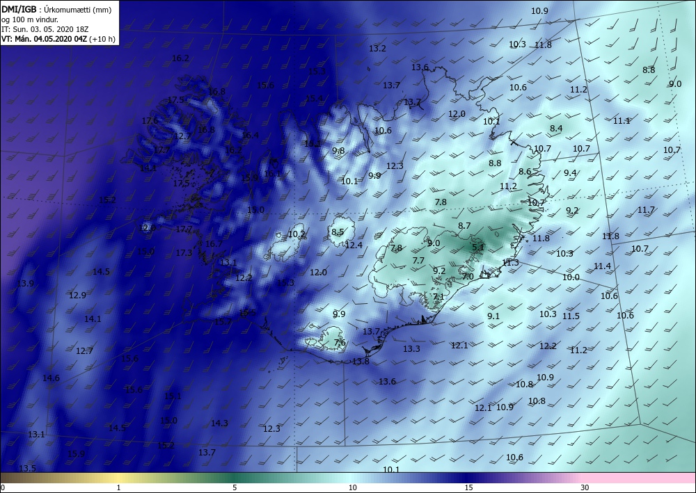
Task: Click the map value '15.7'
Action: 223,322
